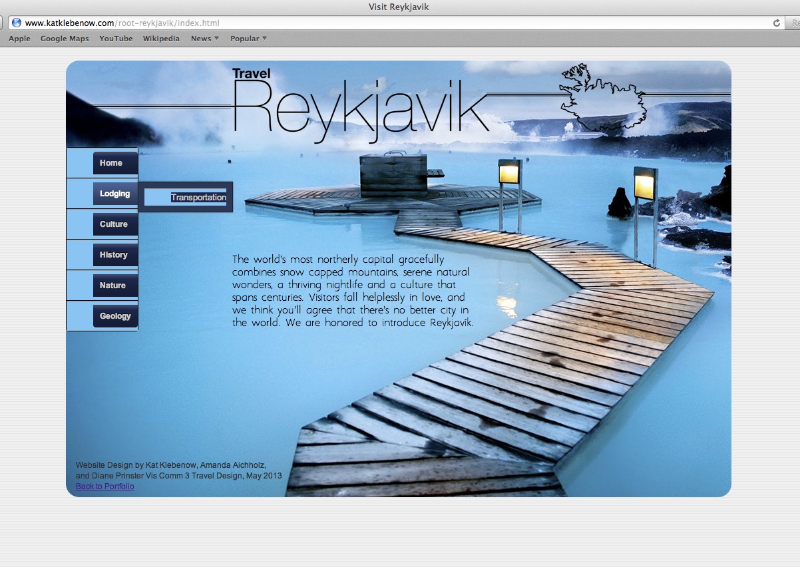Viewport: 800px width, 567px height.
Task: Open the Google Maps bookmark
Action: point(65,39)
